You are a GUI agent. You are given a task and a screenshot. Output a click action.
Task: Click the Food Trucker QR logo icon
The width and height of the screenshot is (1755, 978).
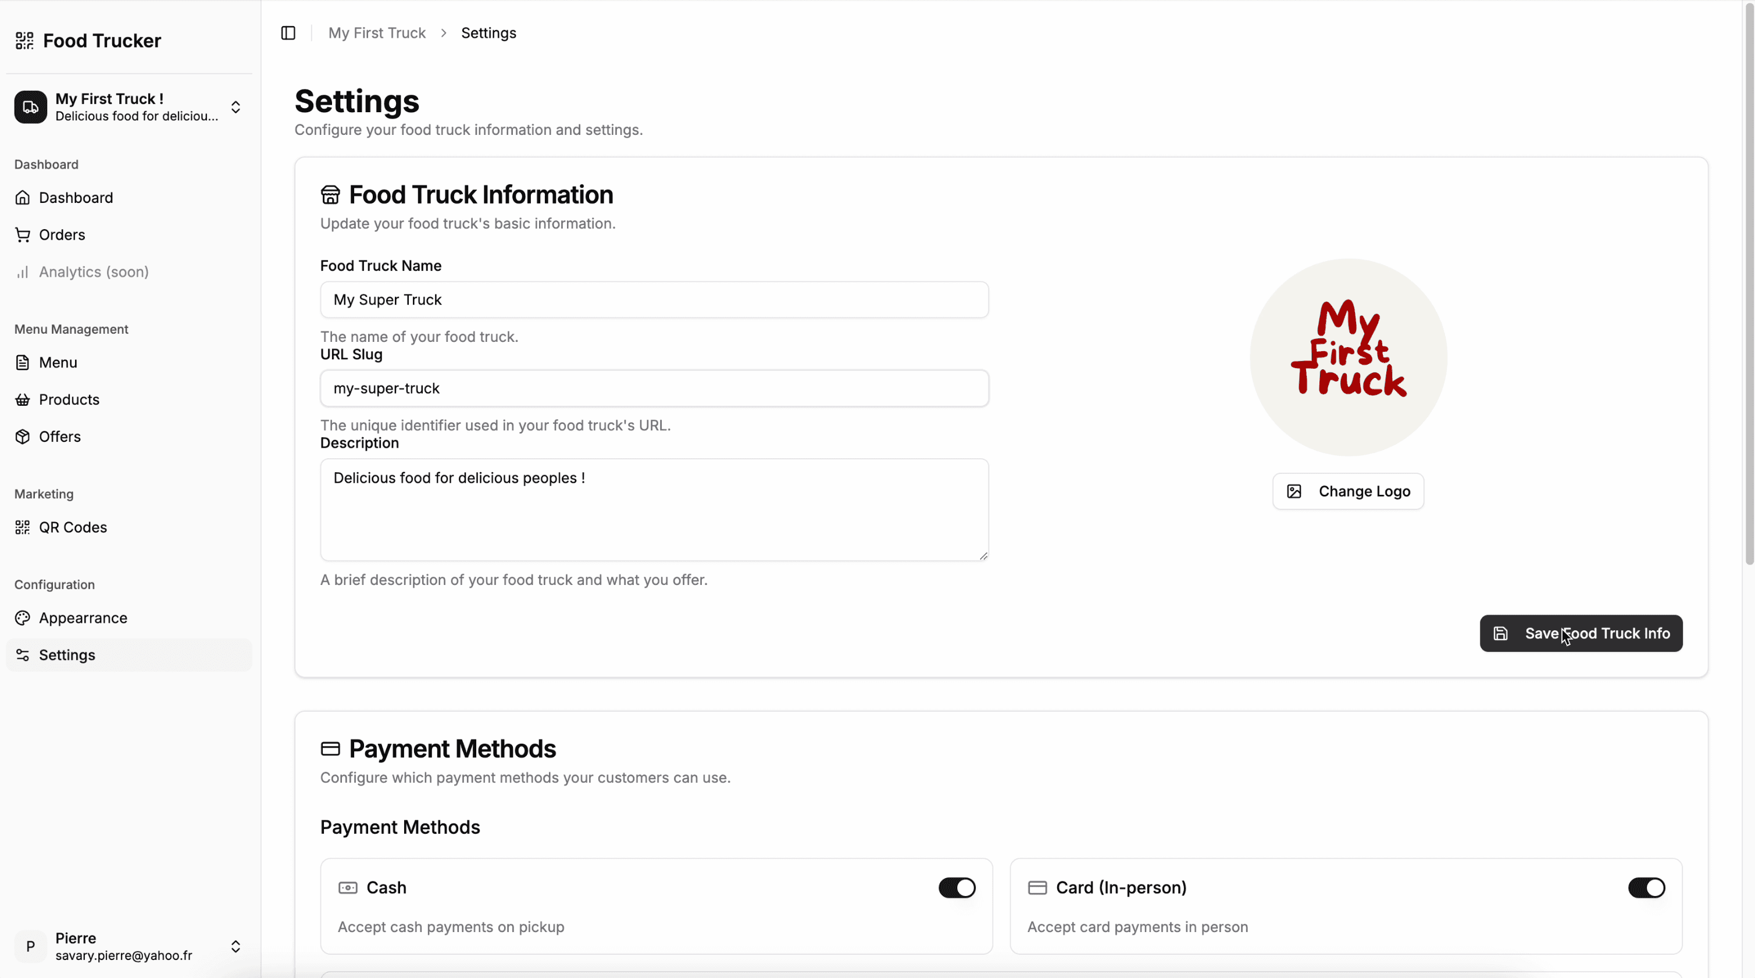(x=24, y=41)
